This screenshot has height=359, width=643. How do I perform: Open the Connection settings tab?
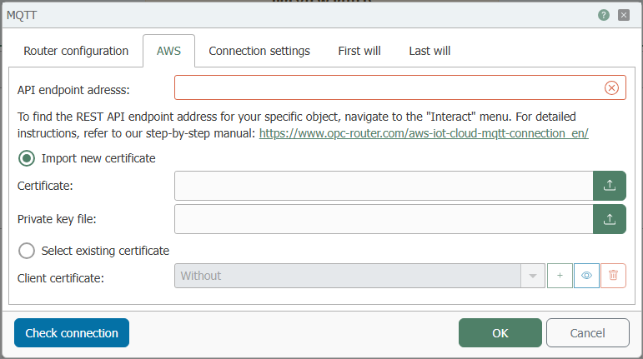coord(259,51)
